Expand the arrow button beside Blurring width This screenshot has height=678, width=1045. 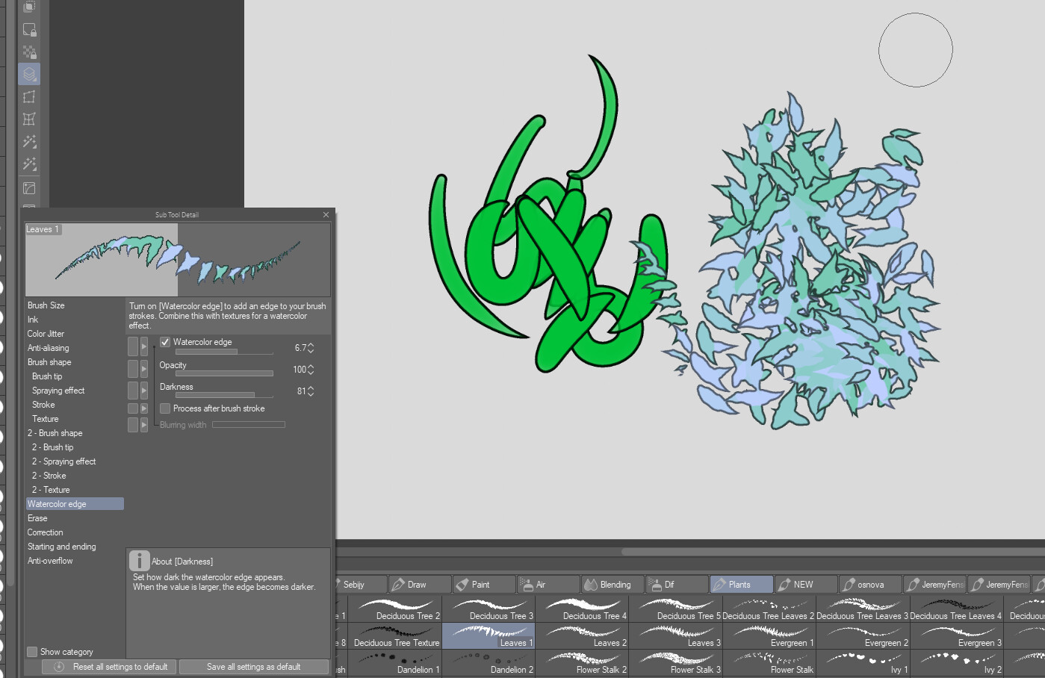point(144,425)
